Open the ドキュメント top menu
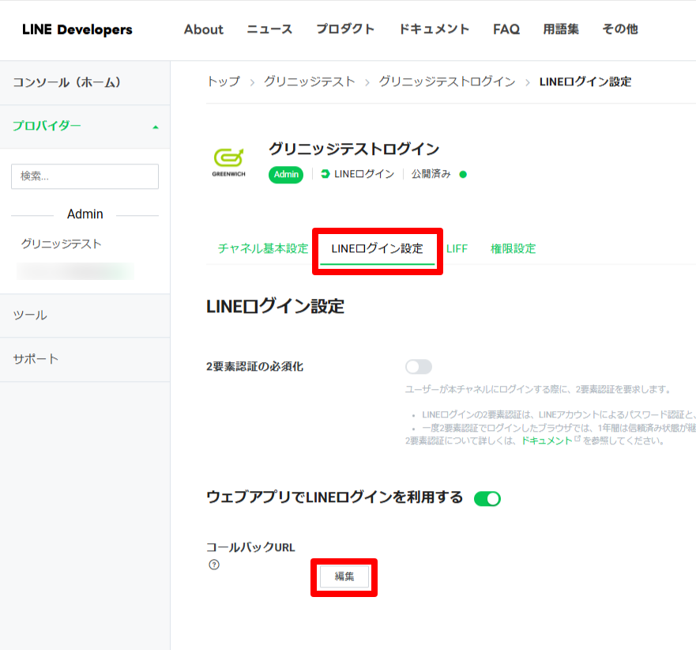The image size is (696, 650). coord(435,29)
